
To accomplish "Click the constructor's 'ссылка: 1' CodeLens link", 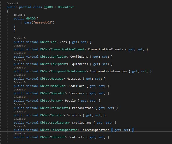I will (x=19, y=15).
